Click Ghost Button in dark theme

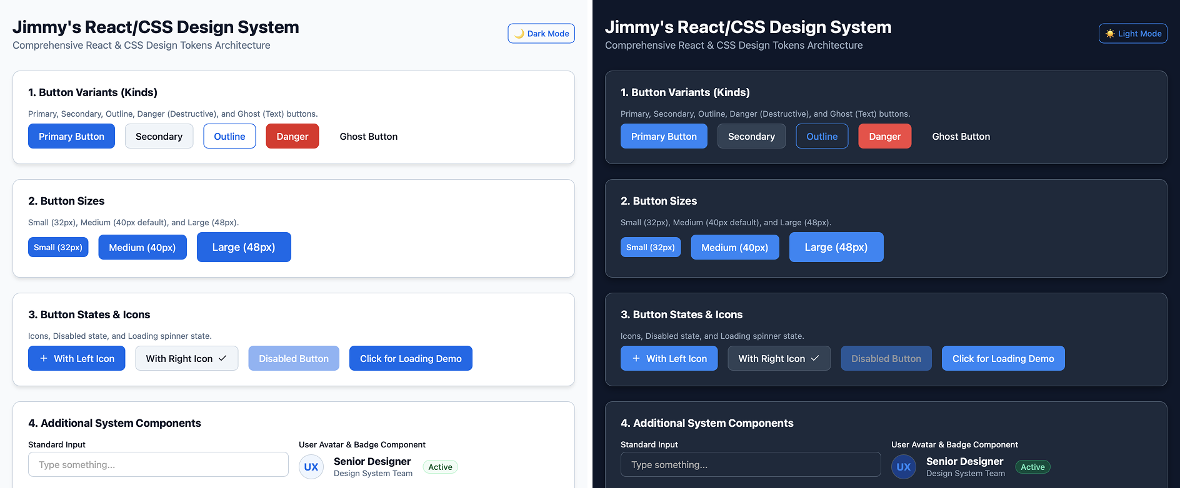click(x=961, y=136)
